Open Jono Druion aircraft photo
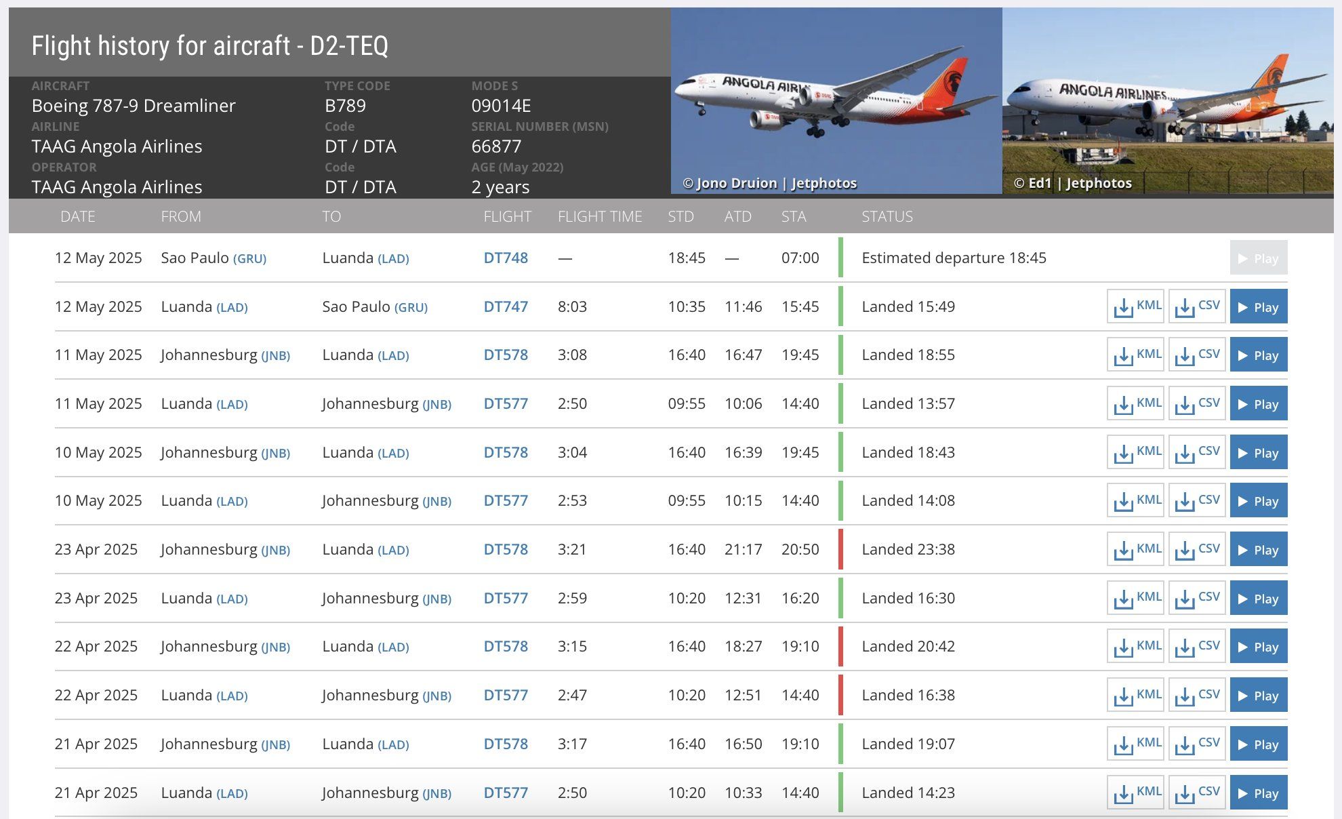Image resolution: width=1342 pixels, height=819 pixels. (836, 100)
